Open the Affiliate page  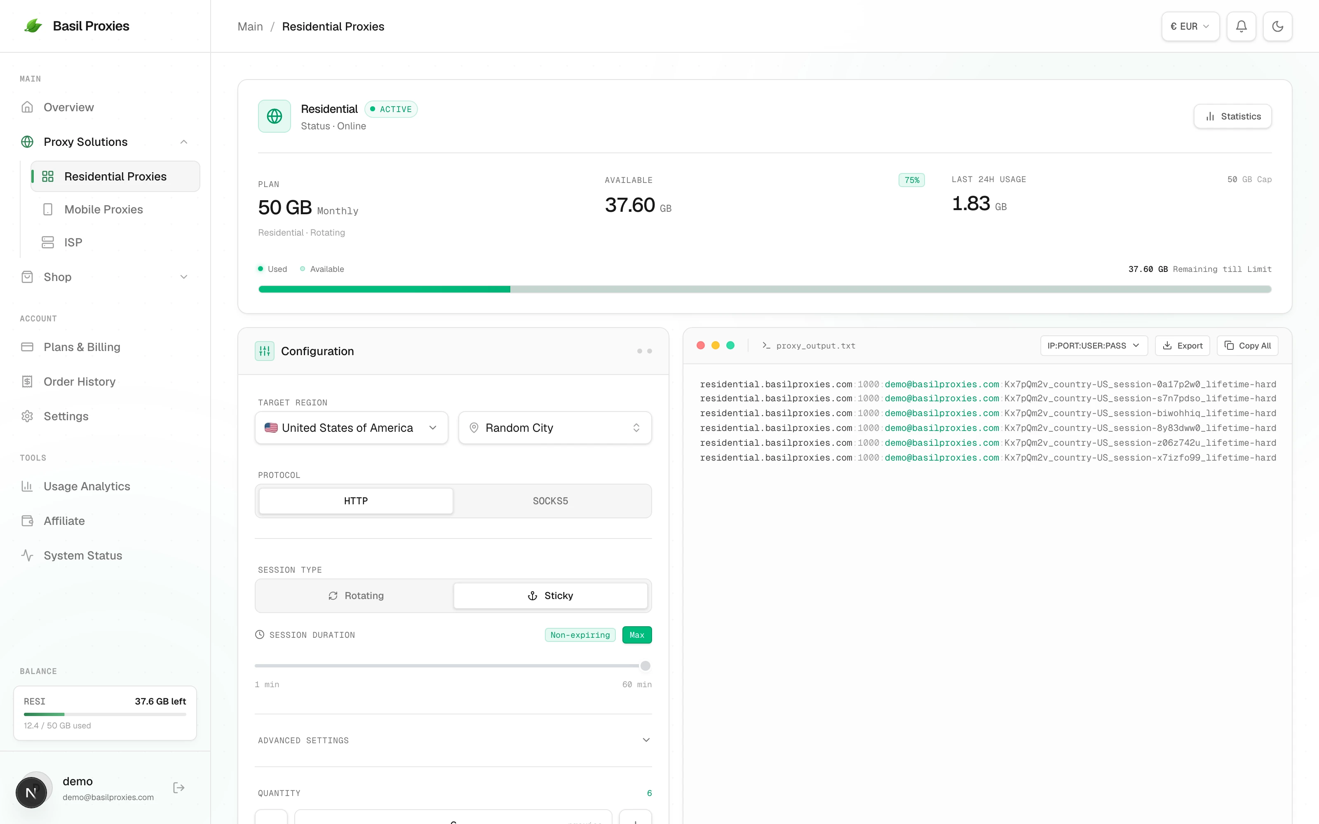tap(105, 521)
